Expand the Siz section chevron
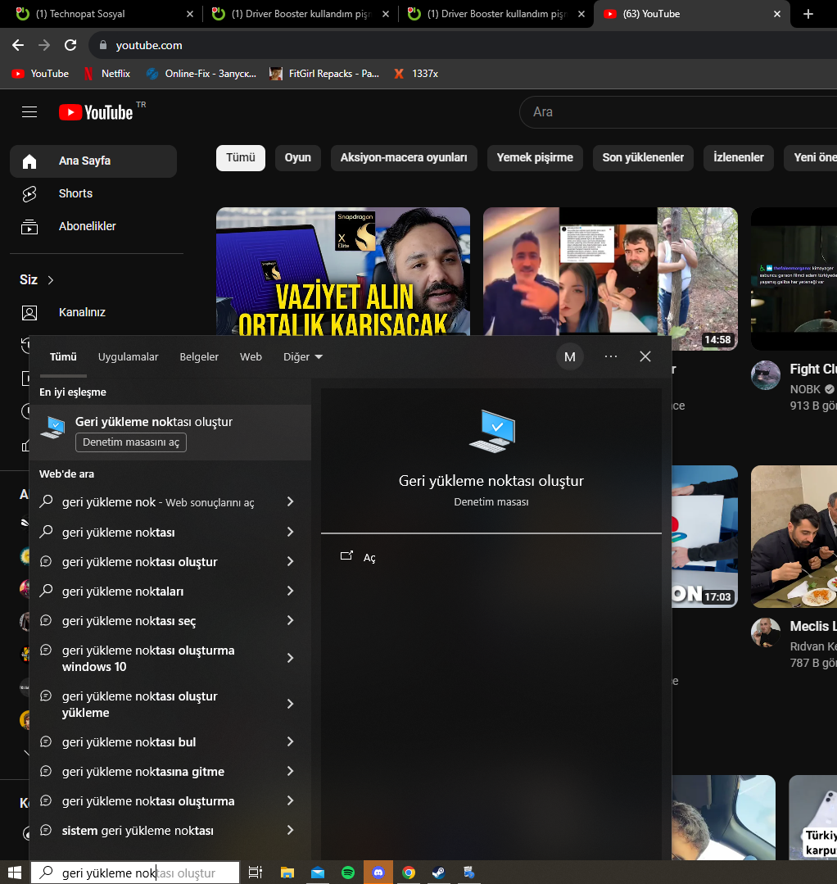This screenshot has height=884, width=837. point(51,280)
